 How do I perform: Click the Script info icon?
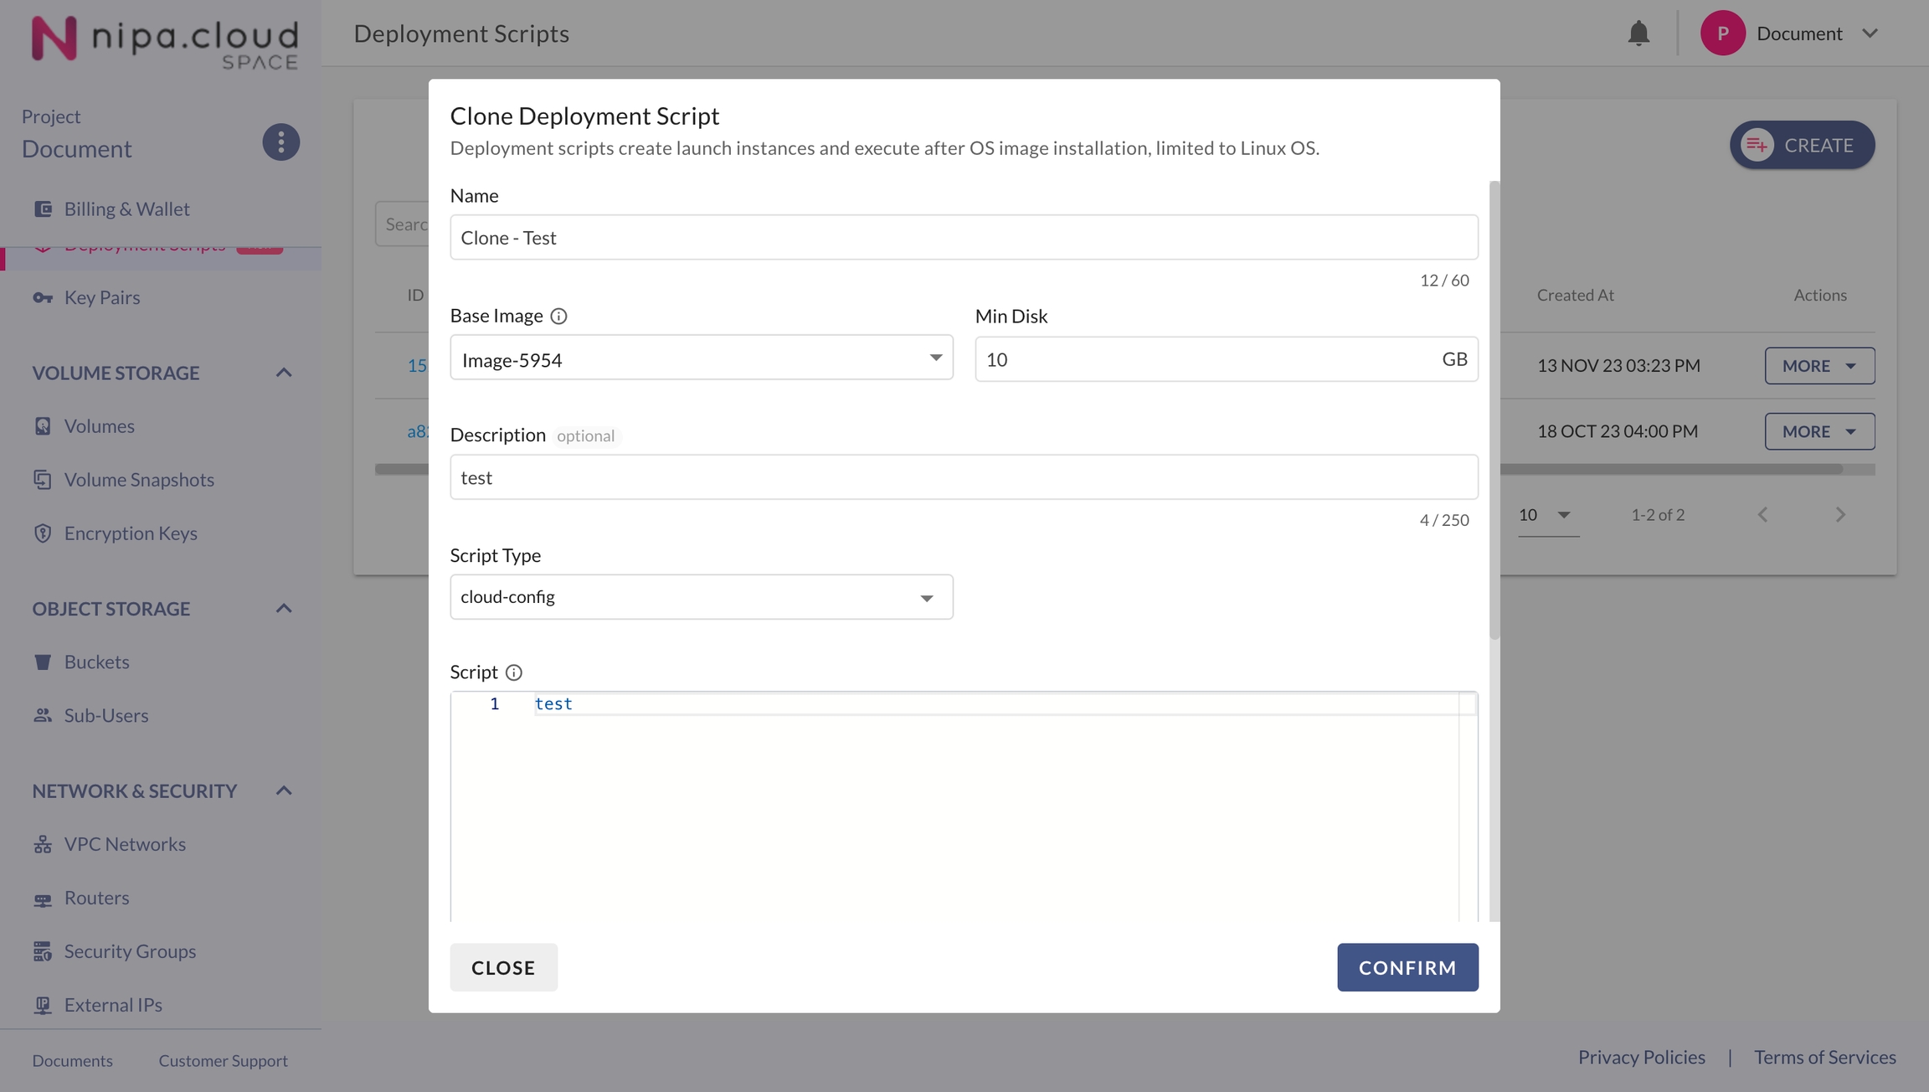coord(514,672)
